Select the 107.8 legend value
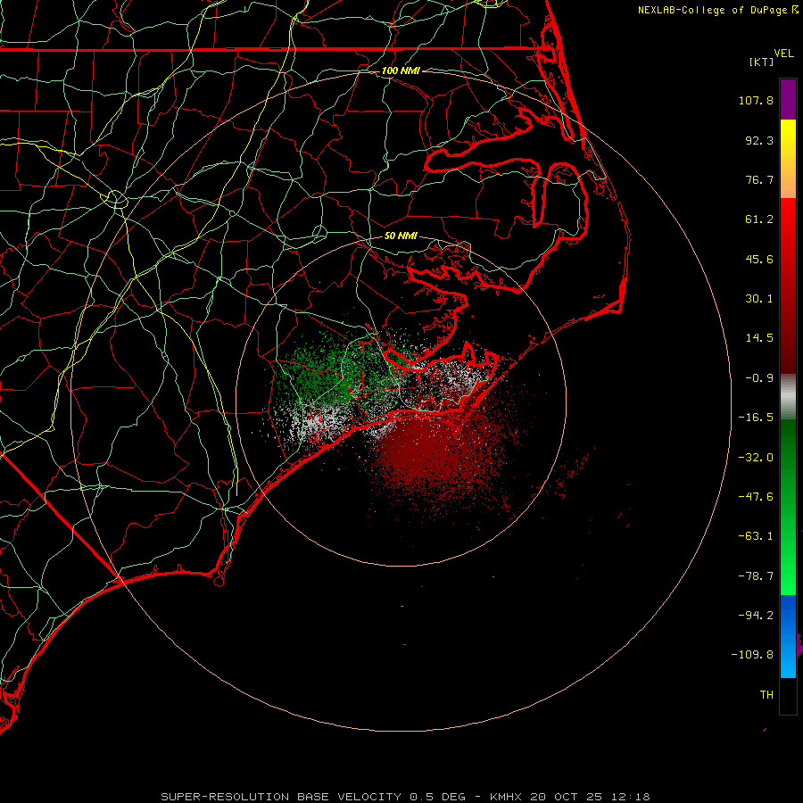 click(x=756, y=100)
